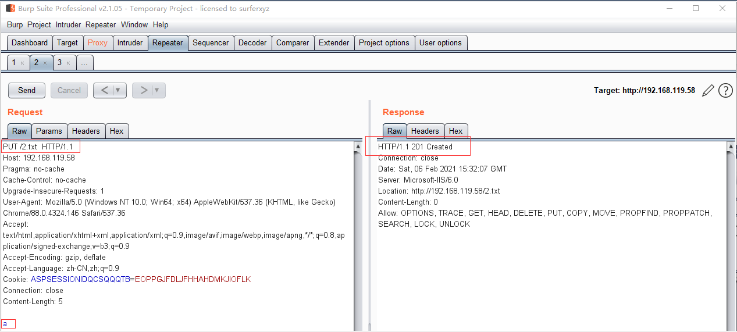Image resolution: width=737 pixels, height=332 pixels.
Task: Open the User options tab
Action: point(440,42)
